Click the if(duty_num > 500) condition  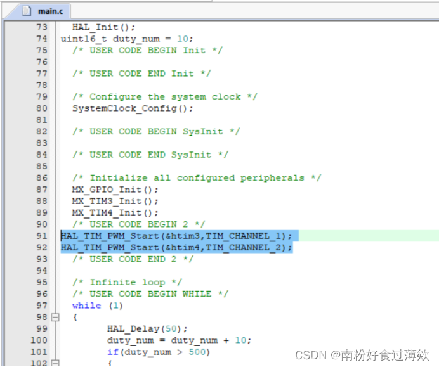[159, 352]
